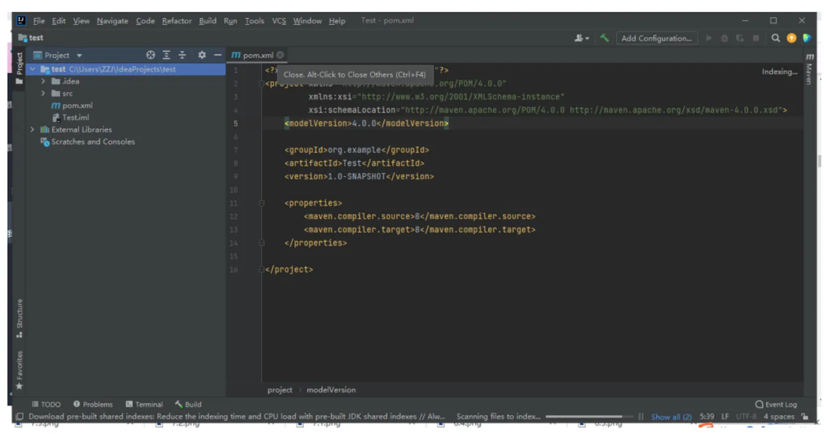Click the Add Configuration button
Viewport: 827px width, 436px height.
click(656, 38)
